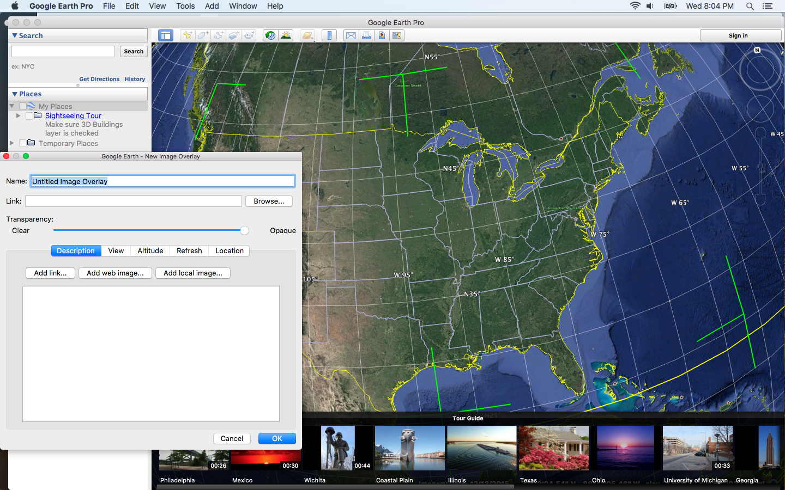
Task: Click the Record a Tour camera icon
Action: pyautogui.click(x=249, y=35)
